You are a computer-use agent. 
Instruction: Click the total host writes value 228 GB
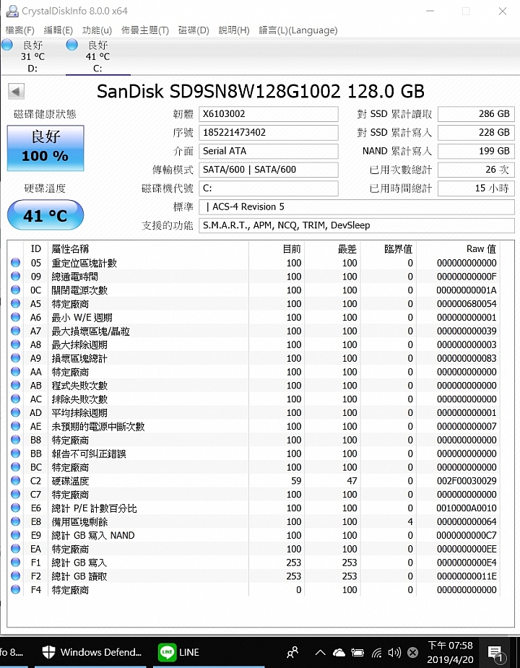(x=476, y=132)
